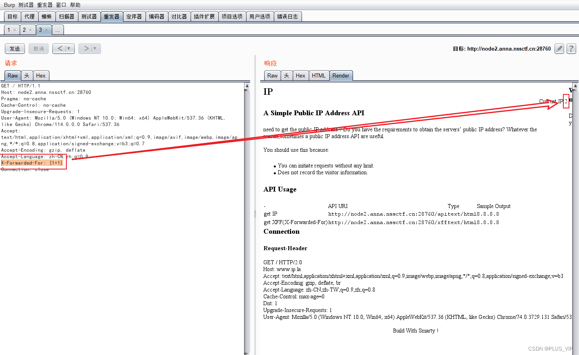Screen dimensions: 579x355
Task: Switch to the 蜘蛛 tab
Action: coord(47,16)
